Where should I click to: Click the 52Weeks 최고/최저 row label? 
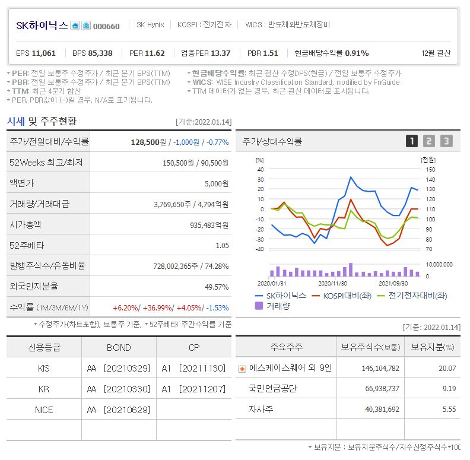pos(46,163)
